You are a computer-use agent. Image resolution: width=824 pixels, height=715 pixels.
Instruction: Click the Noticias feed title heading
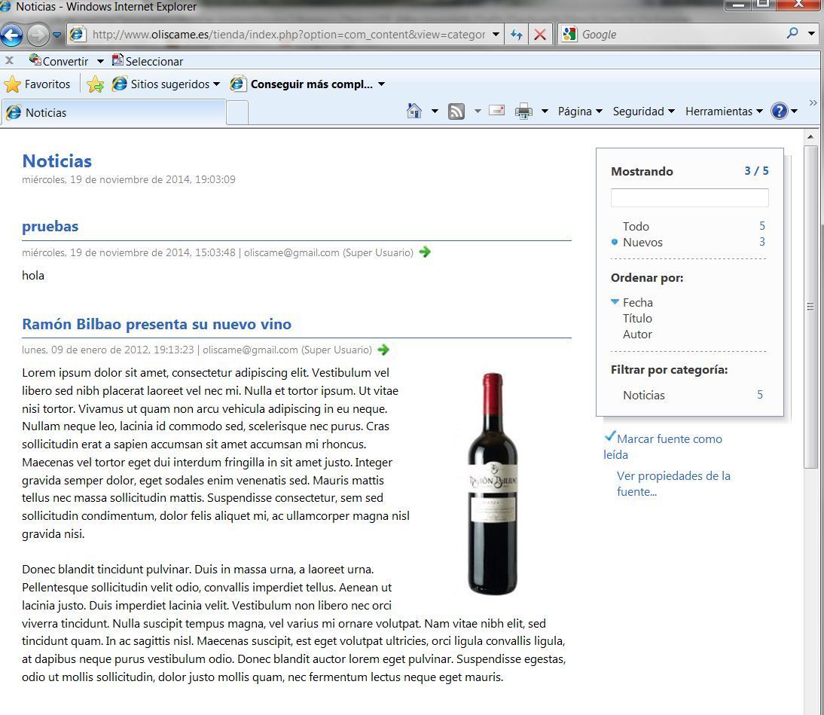pos(56,161)
